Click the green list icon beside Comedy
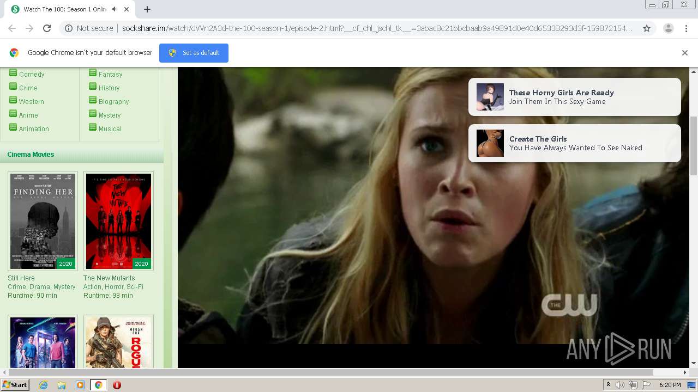The height and width of the screenshot is (392, 698). (13, 73)
